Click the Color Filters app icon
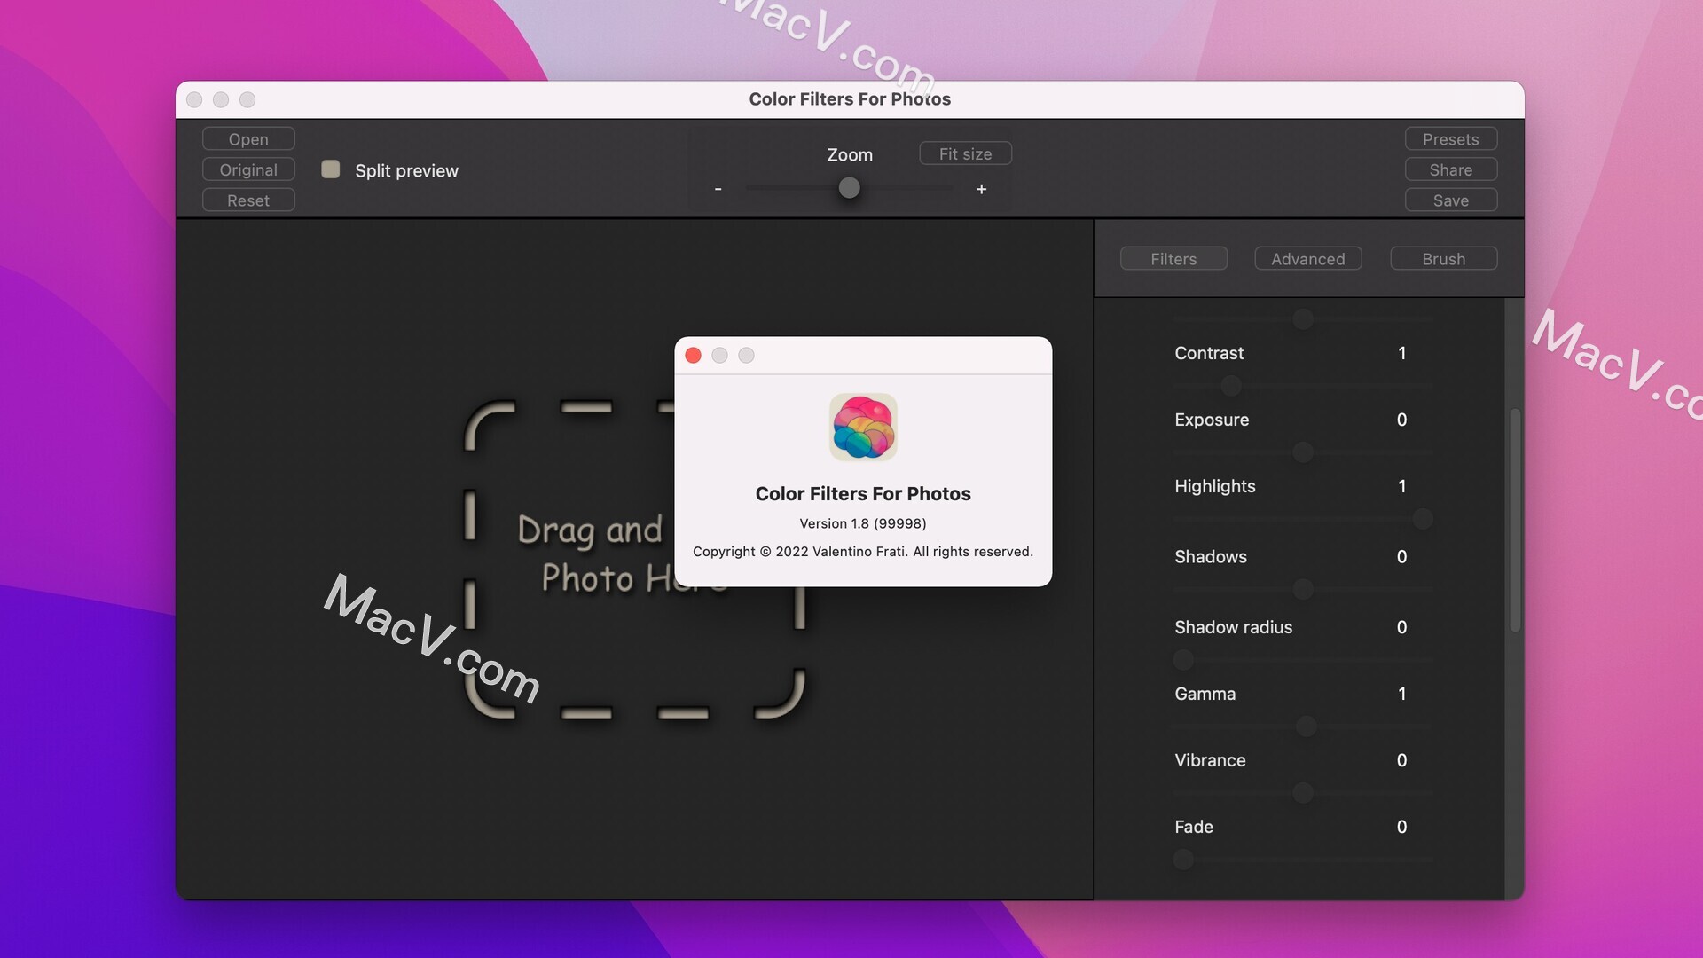The image size is (1703, 958). 863,428
